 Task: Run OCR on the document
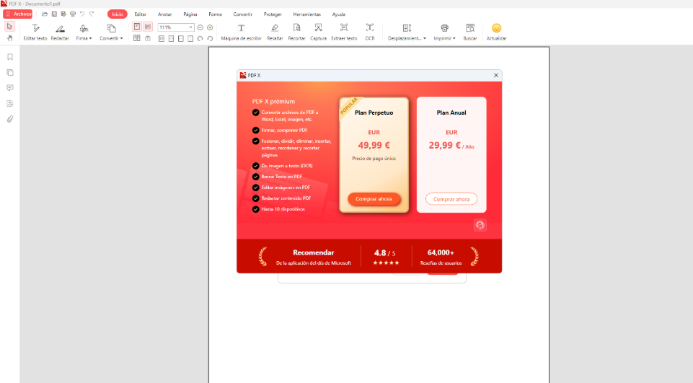click(x=370, y=32)
